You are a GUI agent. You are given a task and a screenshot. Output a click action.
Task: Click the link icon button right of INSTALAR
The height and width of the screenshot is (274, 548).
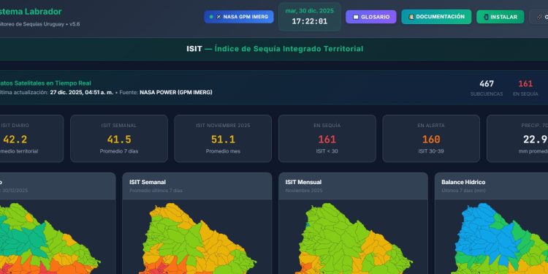[x=539, y=17]
